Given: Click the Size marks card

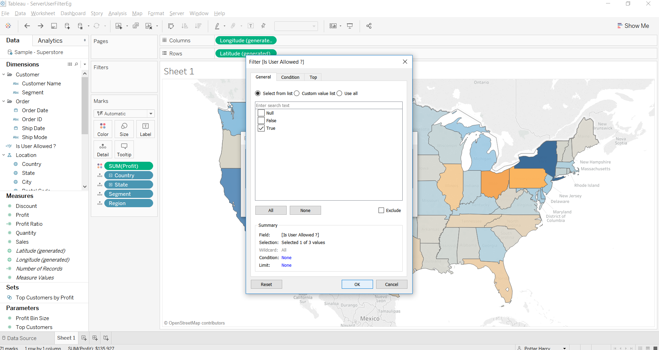Looking at the screenshot, I should point(124,129).
